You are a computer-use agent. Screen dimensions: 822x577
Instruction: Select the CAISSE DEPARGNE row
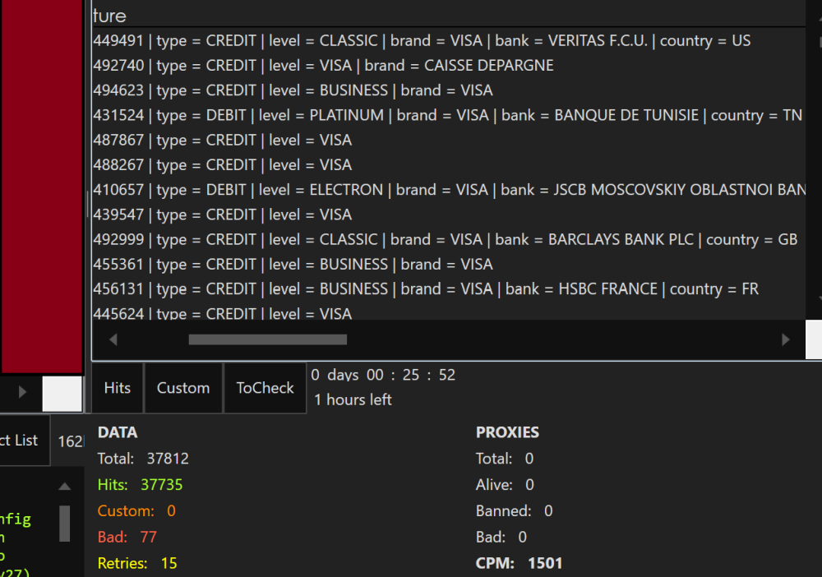coord(323,65)
